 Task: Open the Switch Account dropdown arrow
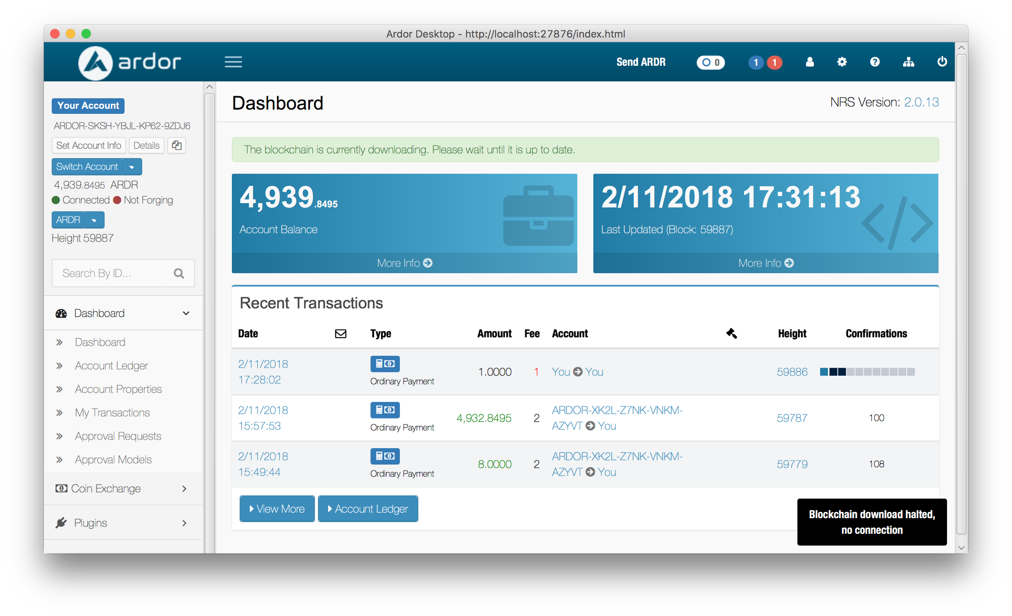click(132, 167)
